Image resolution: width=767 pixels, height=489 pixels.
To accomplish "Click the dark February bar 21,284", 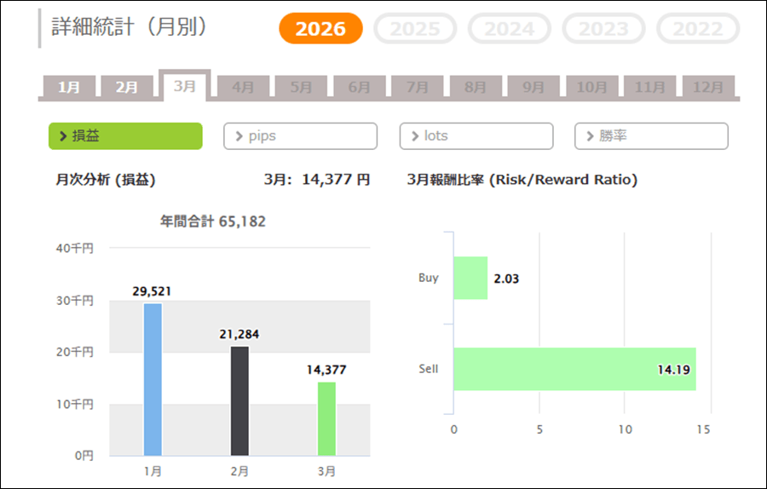I will 239,400.
